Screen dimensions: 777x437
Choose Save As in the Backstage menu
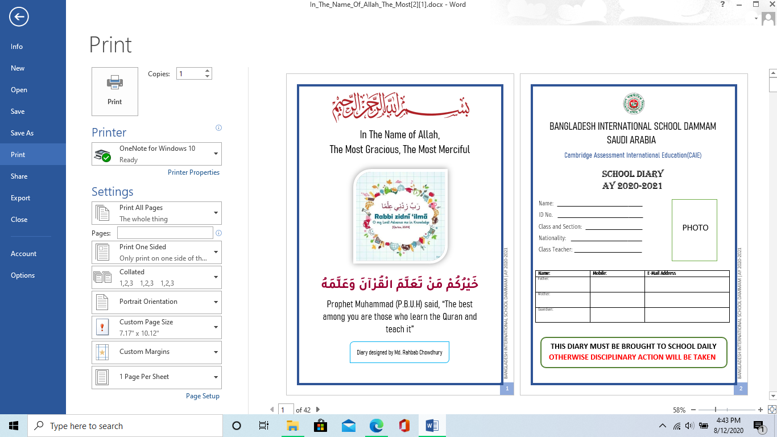[33, 133]
